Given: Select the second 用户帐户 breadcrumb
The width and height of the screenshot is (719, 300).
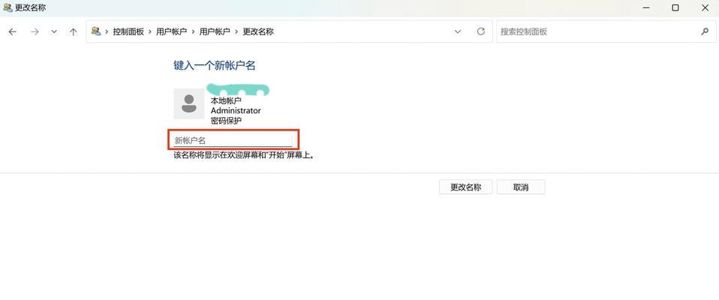Looking at the screenshot, I should (215, 31).
